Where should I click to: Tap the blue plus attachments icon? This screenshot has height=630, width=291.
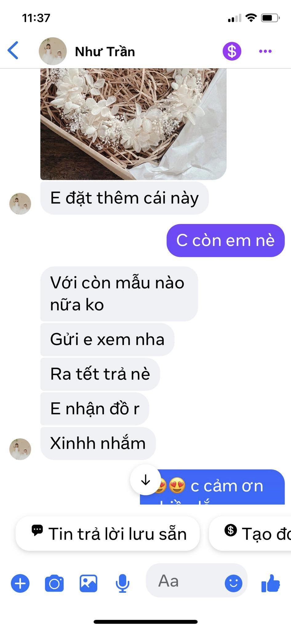click(20, 583)
